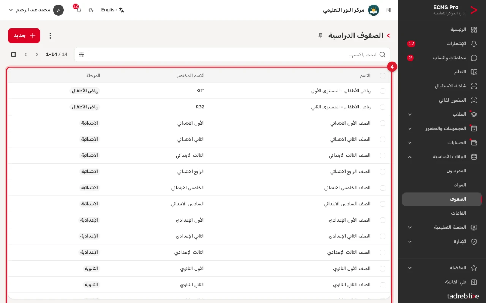Select the الصفوف submenu item

(442, 199)
